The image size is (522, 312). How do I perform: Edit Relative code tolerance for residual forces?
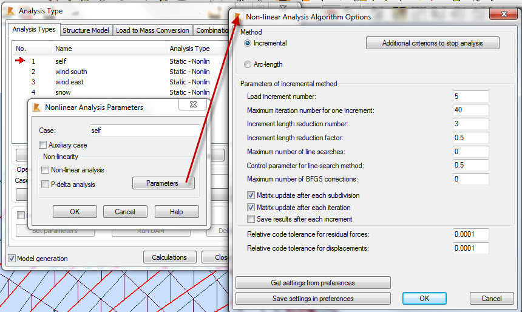(x=471, y=234)
